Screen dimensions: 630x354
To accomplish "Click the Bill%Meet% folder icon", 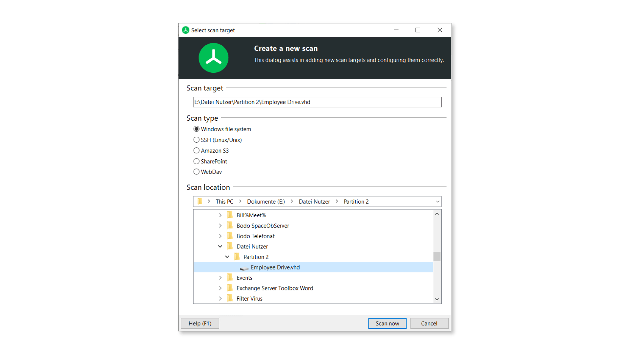I will 230,215.
